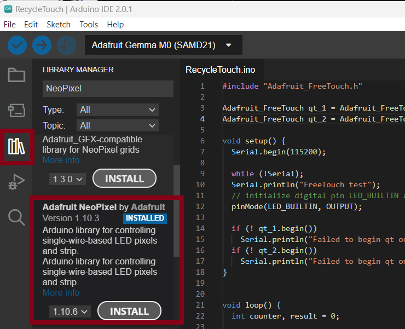Click the INSTALLED badge on Adafruit NeoPixel
The height and width of the screenshot is (329, 405).
coord(145,218)
